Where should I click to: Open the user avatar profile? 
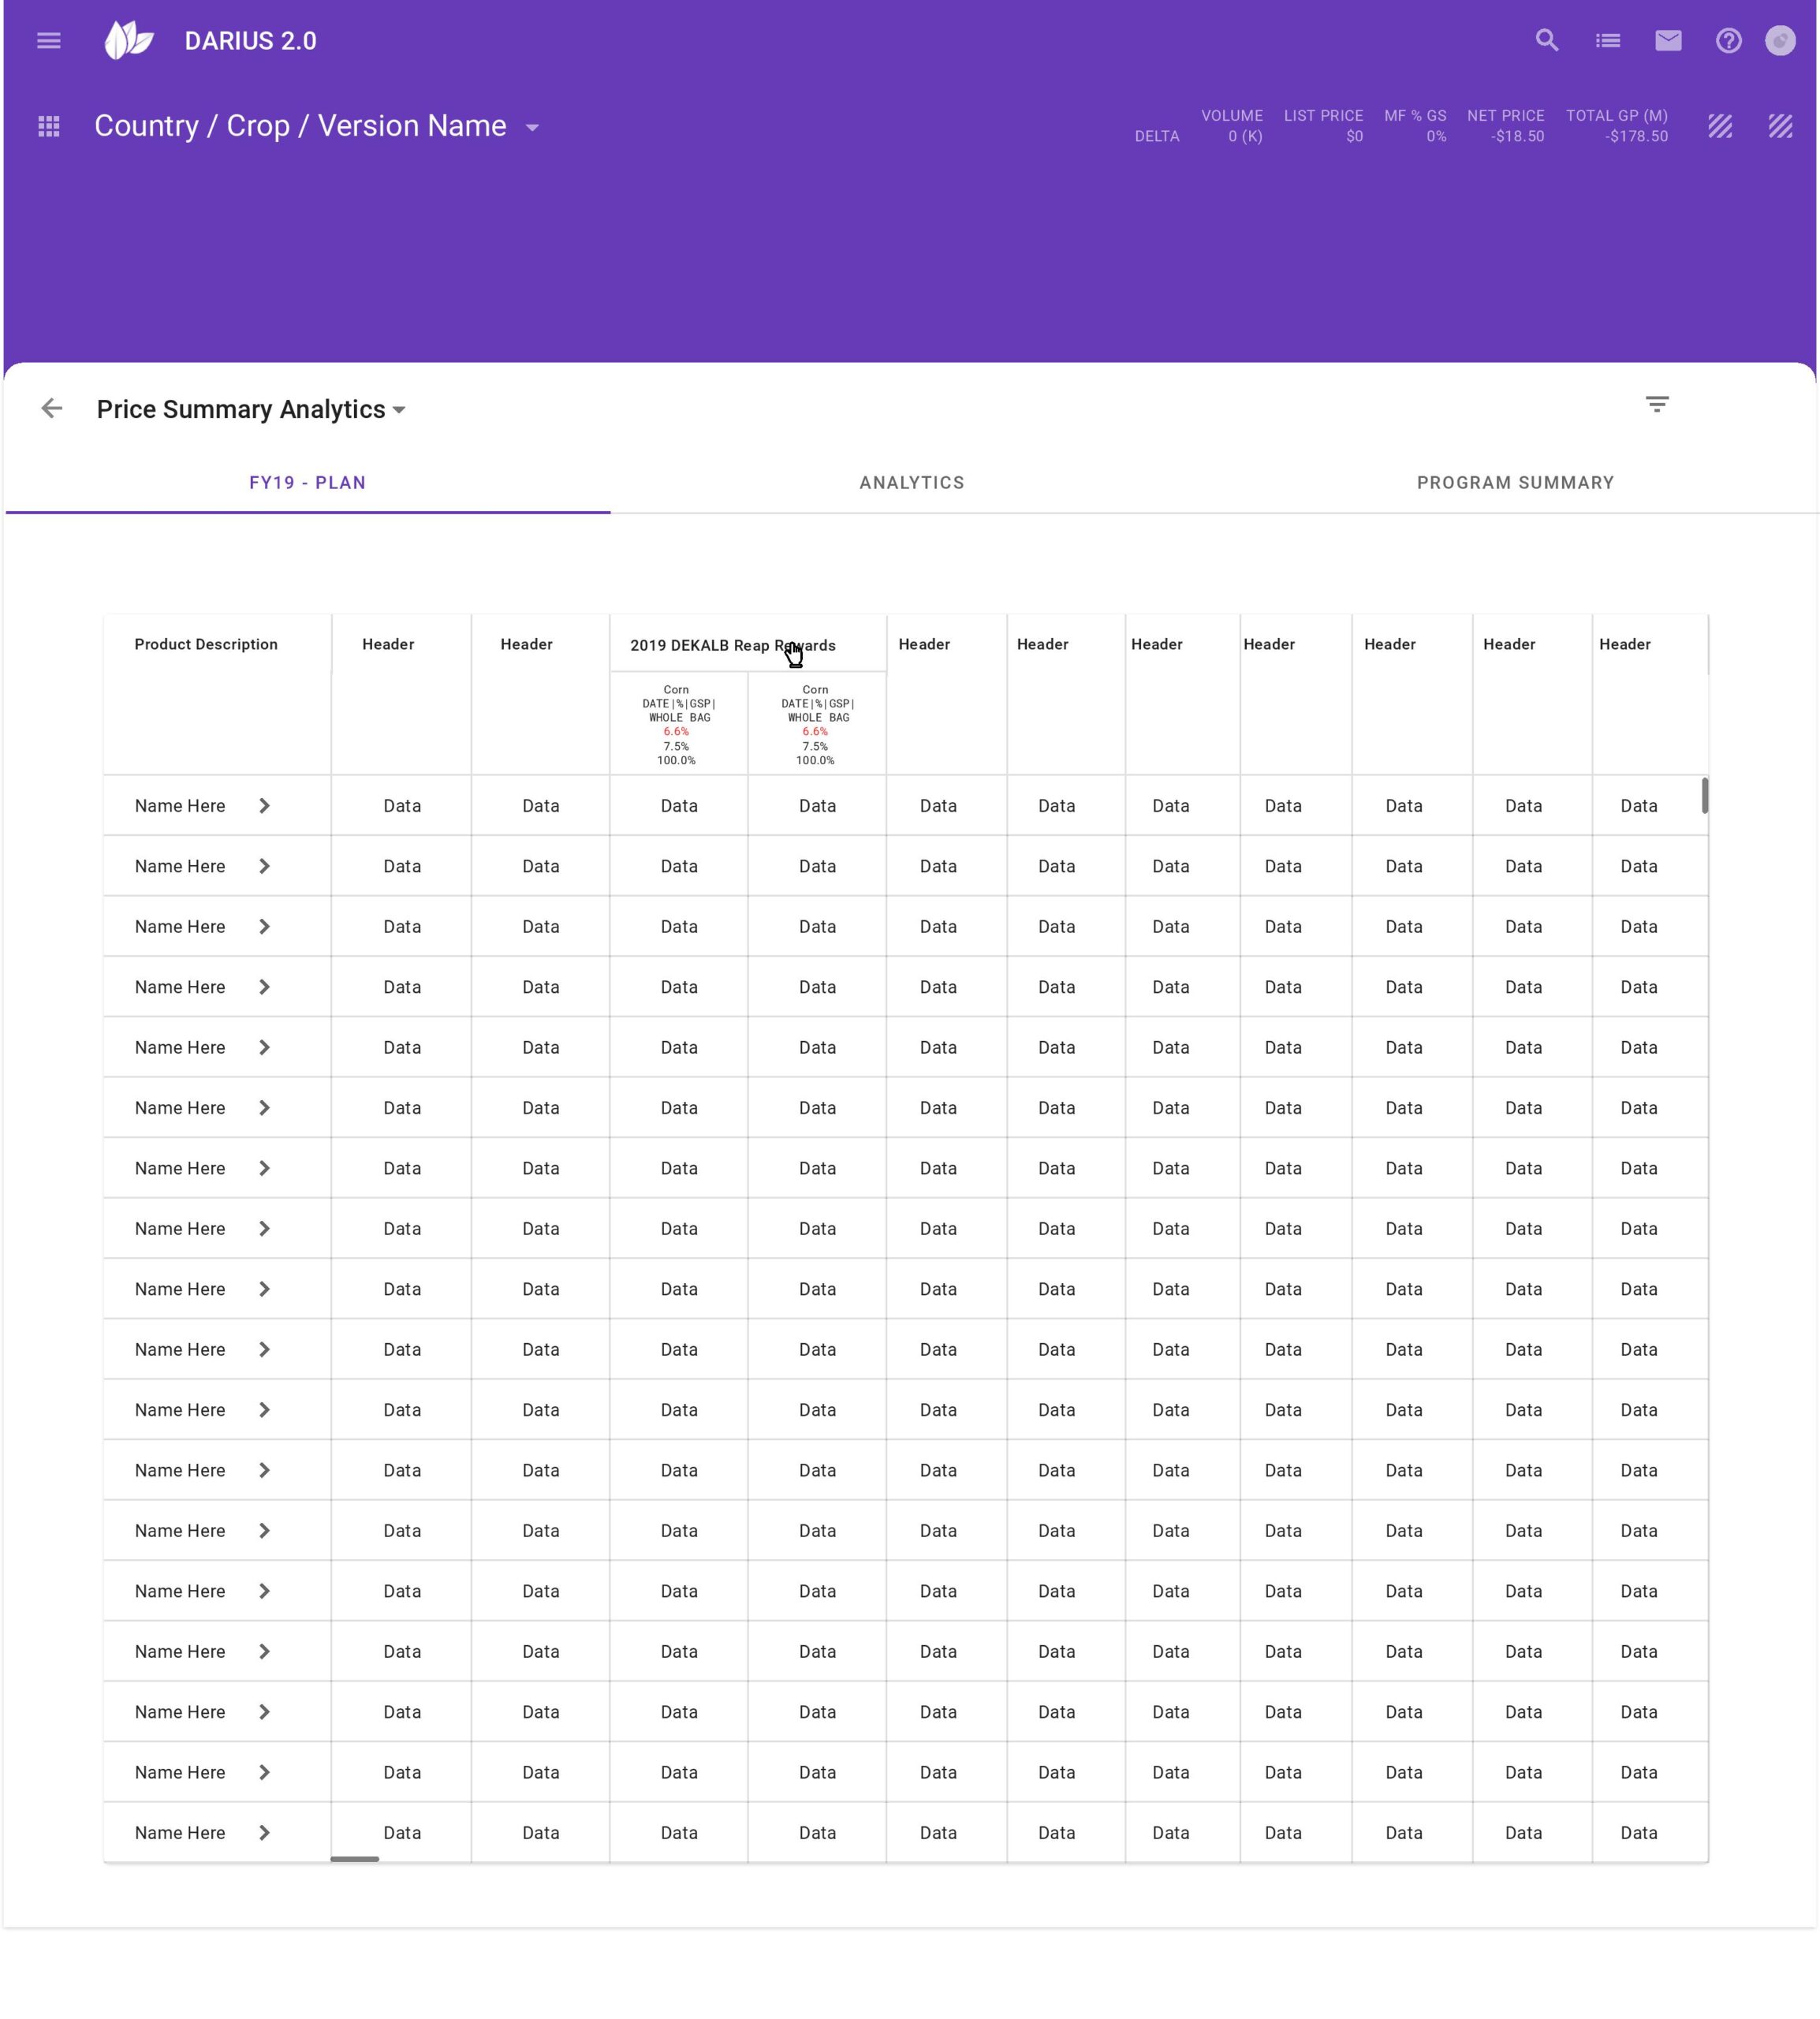[x=1780, y=41]
